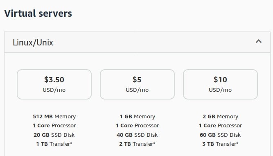Click the Linux/Unix section header label
Screen dimensions: 273x156
click(x=33, y=43)
